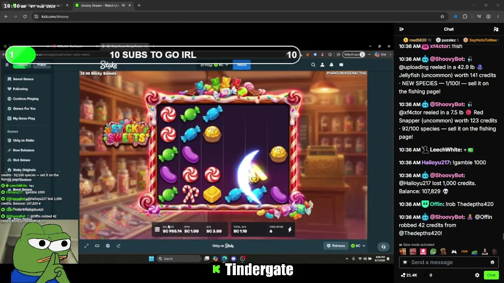The image size is (504, 283).
Task: Open the Stake notifications bell
Action: tap(331, 65)
